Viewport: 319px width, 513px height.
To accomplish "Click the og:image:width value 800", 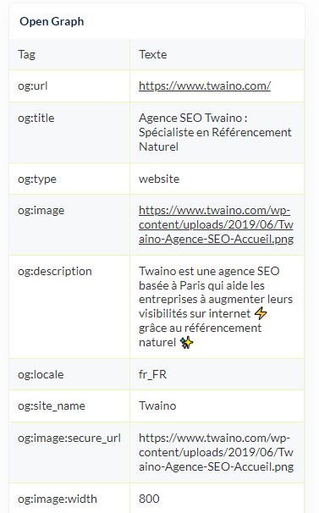I will tap(149, 499).
